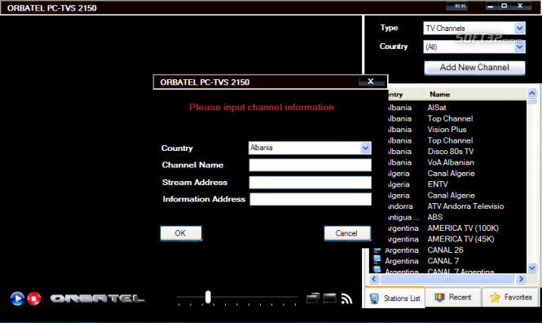542x323 pixels.
Task: Click OK in the channel dialog
Action: [181, 233]
